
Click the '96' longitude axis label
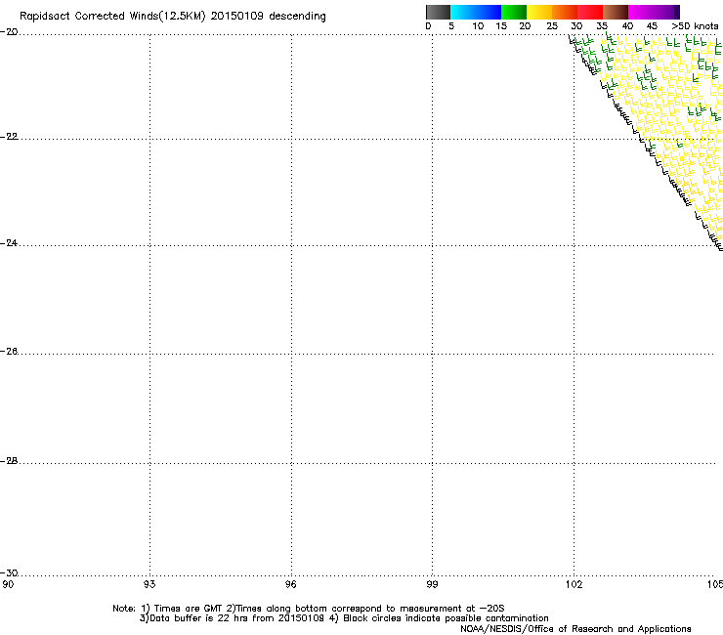pos(291,584)
